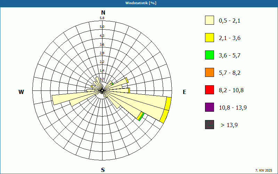The height and width of the screenshot is (174, 278).
Task: Click the pale yellow 0,5 - 2,1 swatch
Action: point(210,20)
